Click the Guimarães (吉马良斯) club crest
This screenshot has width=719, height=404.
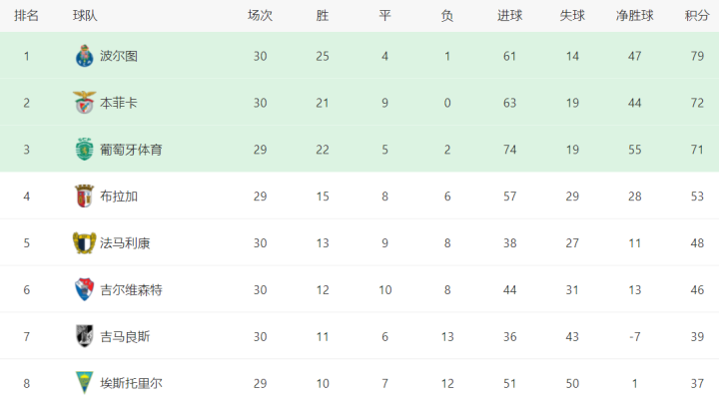point(84,336)
